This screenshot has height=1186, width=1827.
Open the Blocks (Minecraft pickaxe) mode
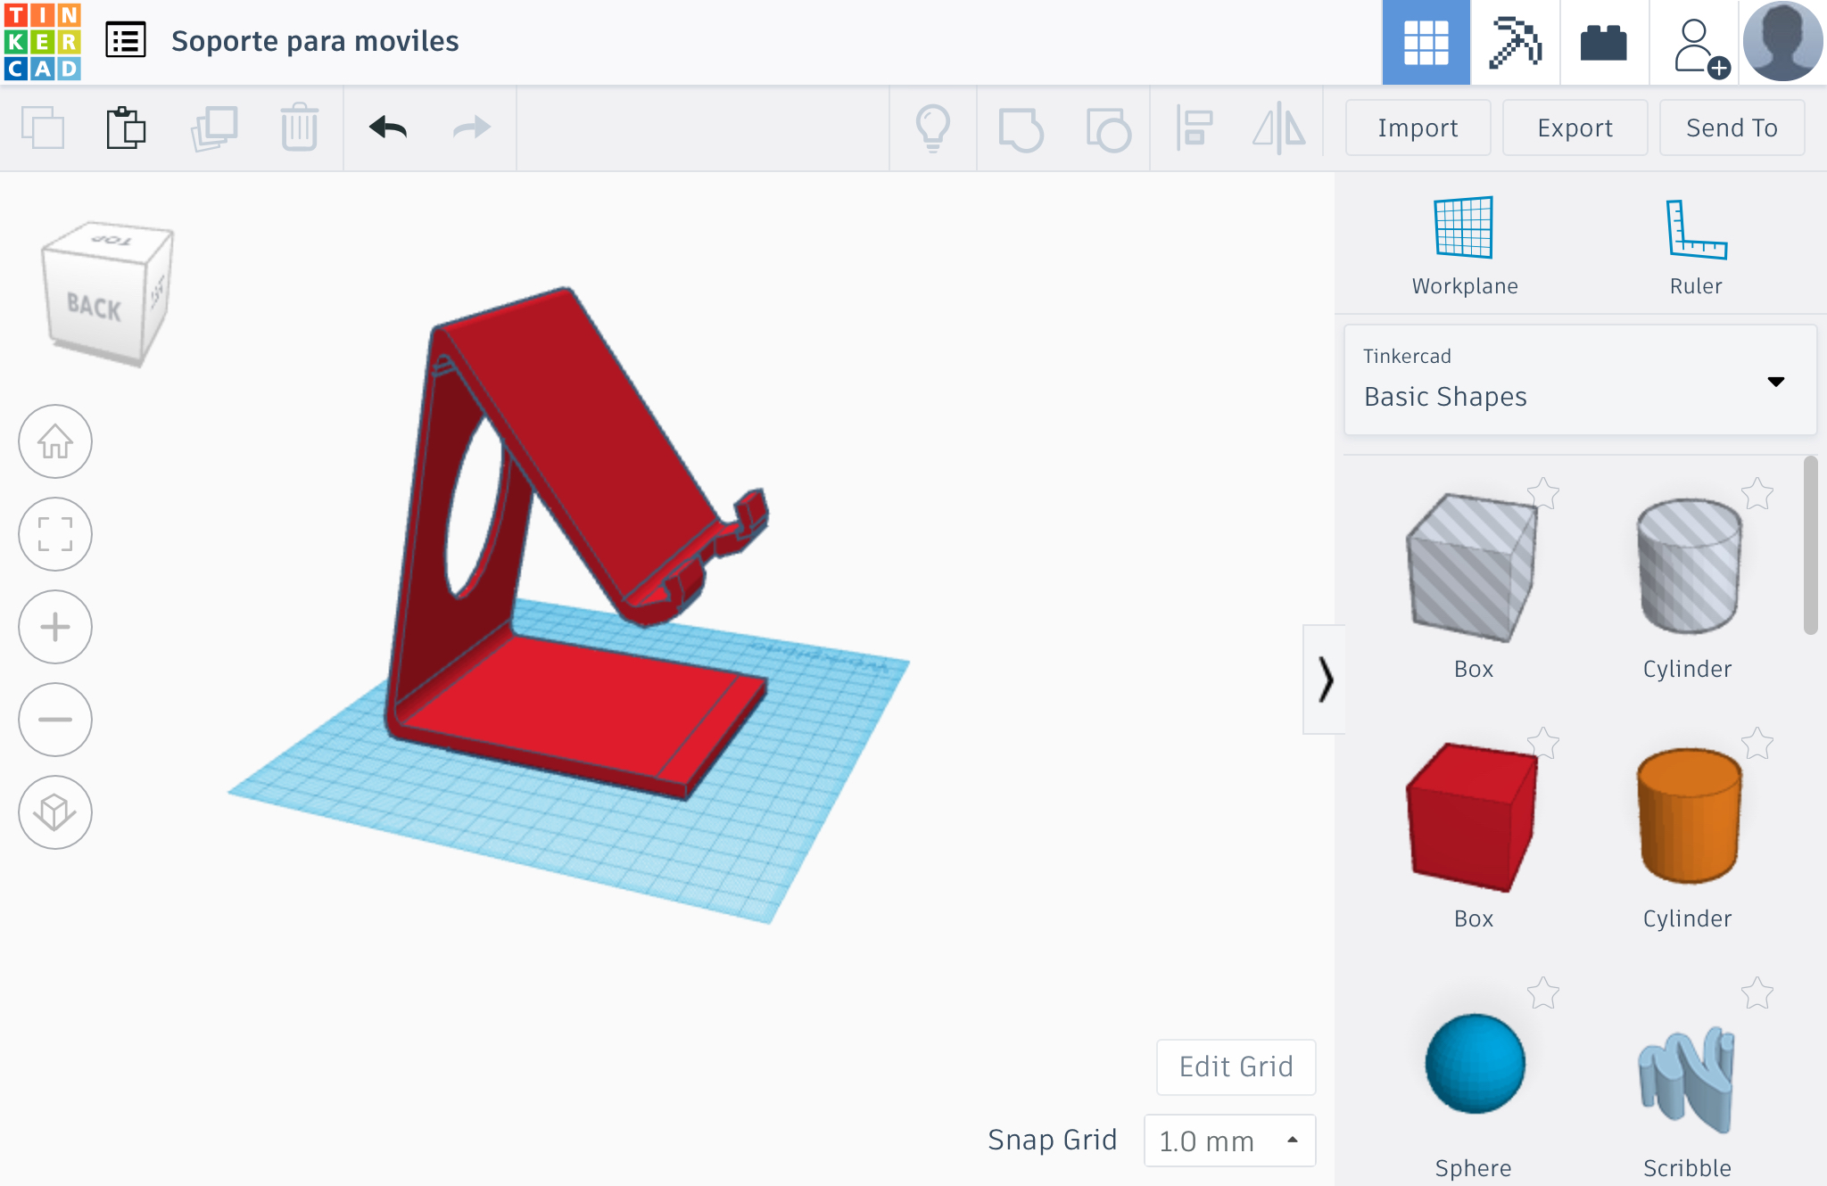click(x=1515, y=42)
